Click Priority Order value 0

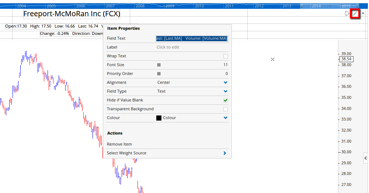click(x=226, y=74)
